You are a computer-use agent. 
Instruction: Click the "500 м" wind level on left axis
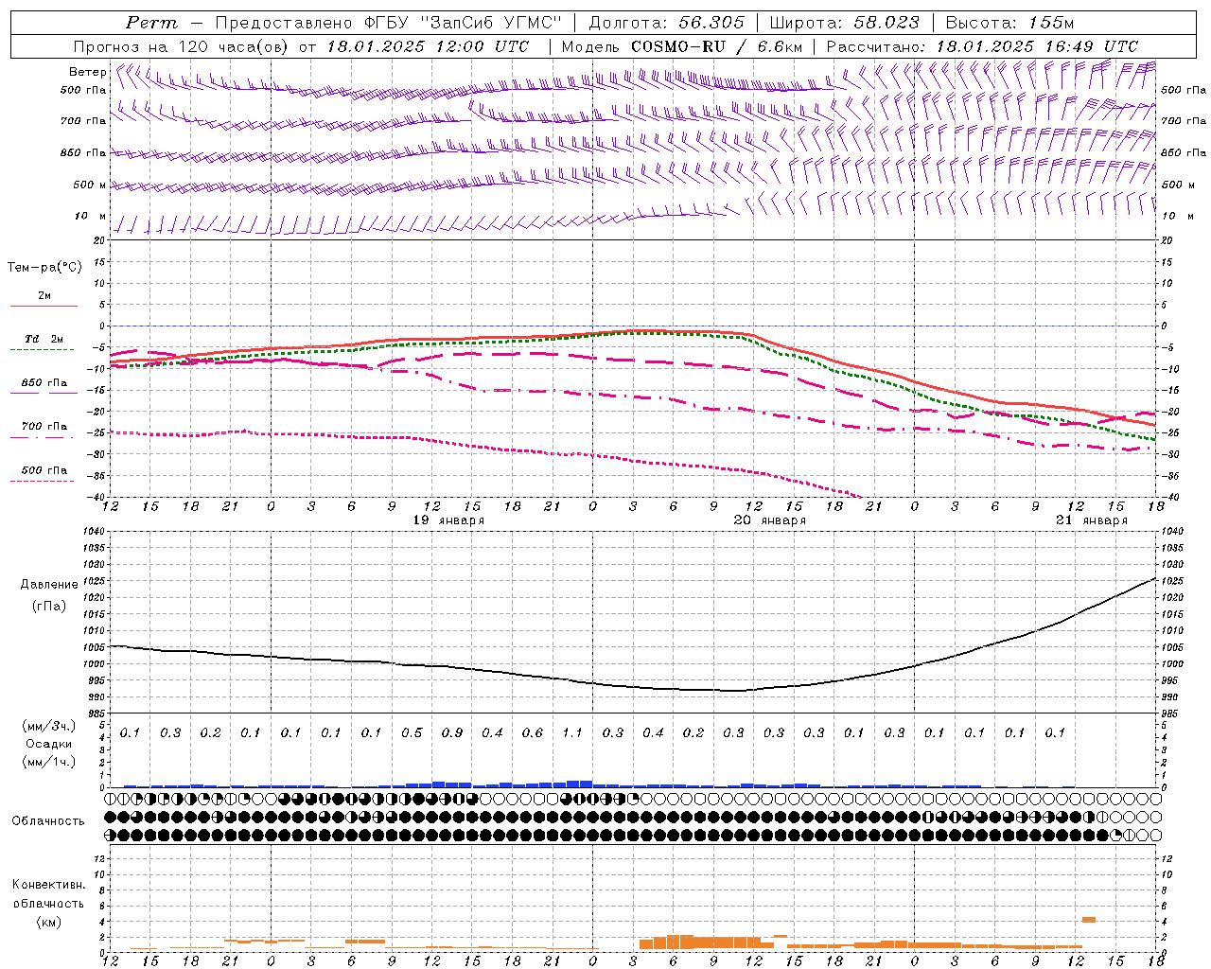click(90, 185)
